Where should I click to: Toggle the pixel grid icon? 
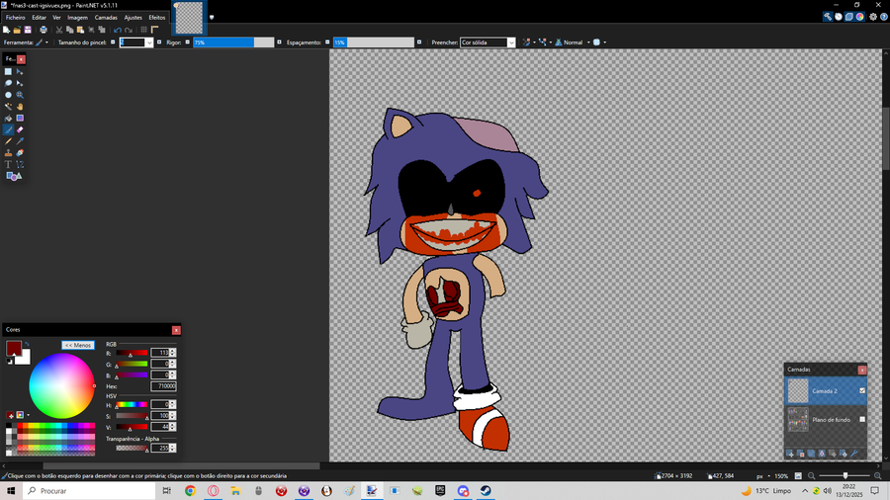point(143,30)
